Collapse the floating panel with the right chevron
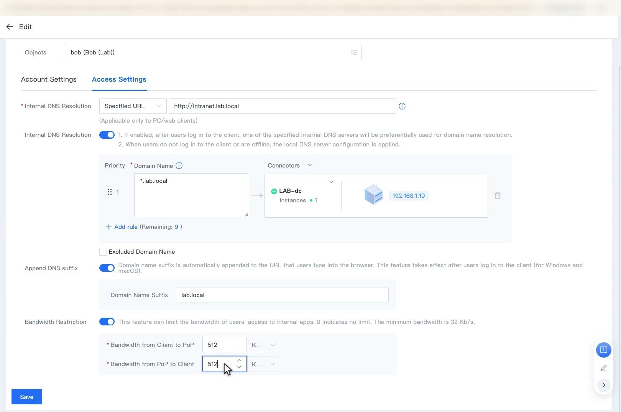 pos(604,385)
